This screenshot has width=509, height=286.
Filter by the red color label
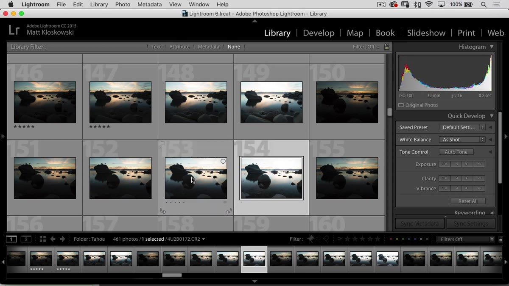coord(391,239)
